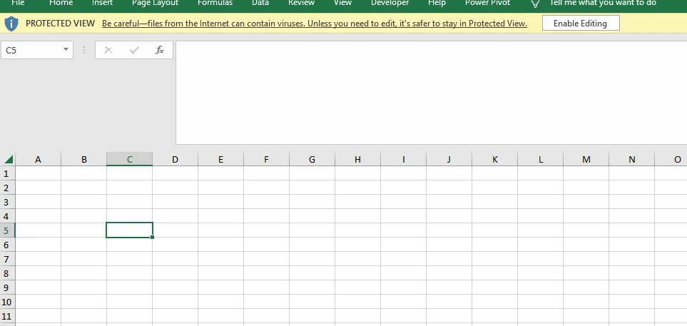Click the Name Box showing C5
Viewport: 687px width, 326px height.
tap(31, 50)
